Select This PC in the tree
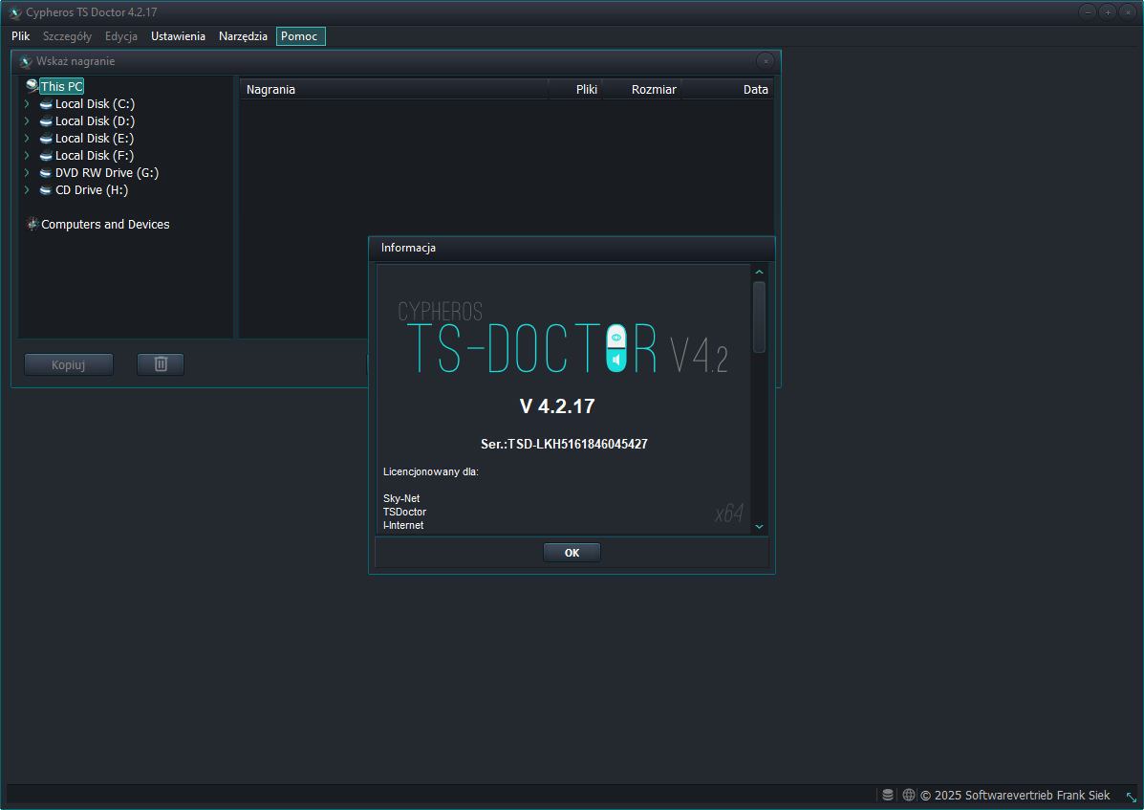The image size is (1144, 810). click(62, 86)
